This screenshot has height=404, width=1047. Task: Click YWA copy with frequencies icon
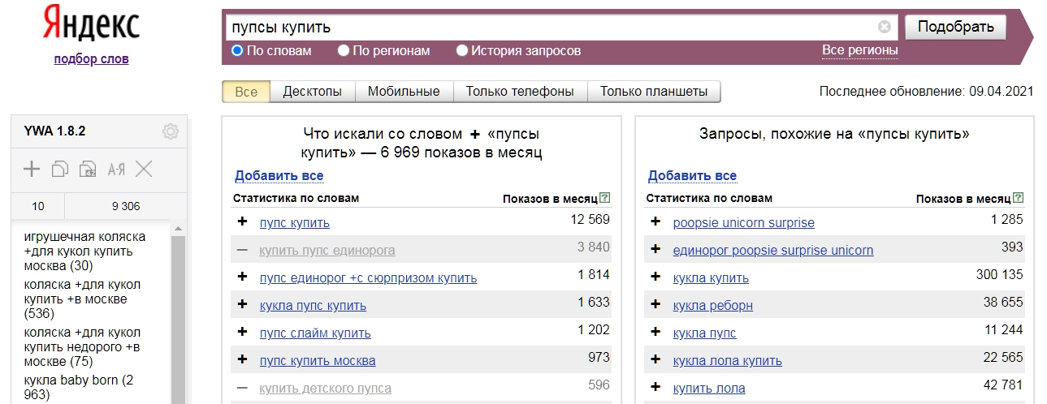tap(88, 169)
